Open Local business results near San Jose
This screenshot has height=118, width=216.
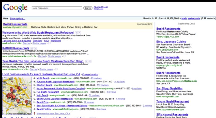pos(41,74)
